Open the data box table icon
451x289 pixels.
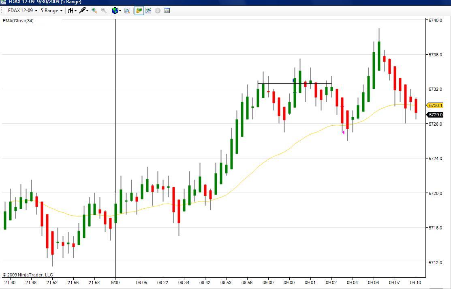167,11
